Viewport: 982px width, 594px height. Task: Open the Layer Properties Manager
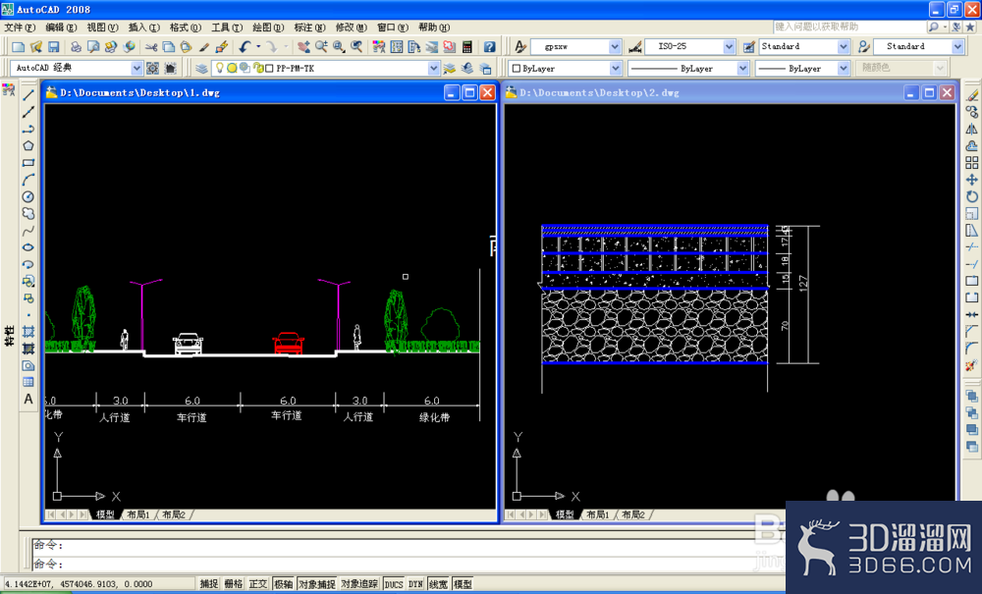point(201,68)
